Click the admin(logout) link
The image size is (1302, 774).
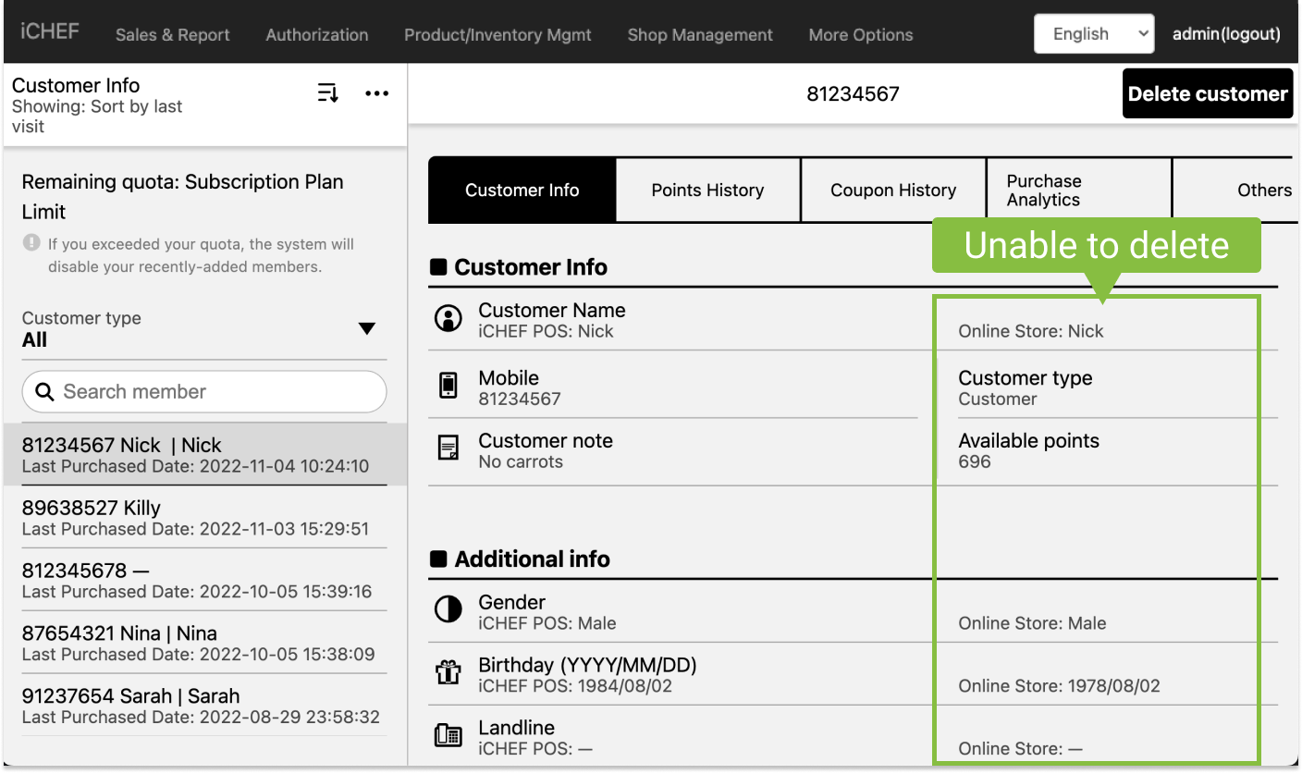pos(1226,34)
